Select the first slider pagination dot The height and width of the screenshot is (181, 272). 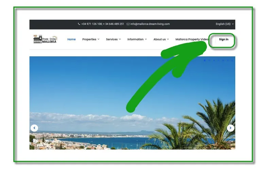205,60
